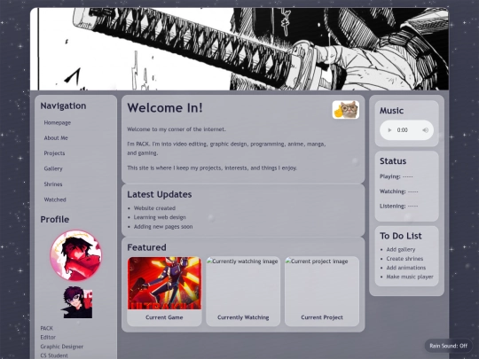
Task: Click the Music panel heading
Action: point(392,111)
